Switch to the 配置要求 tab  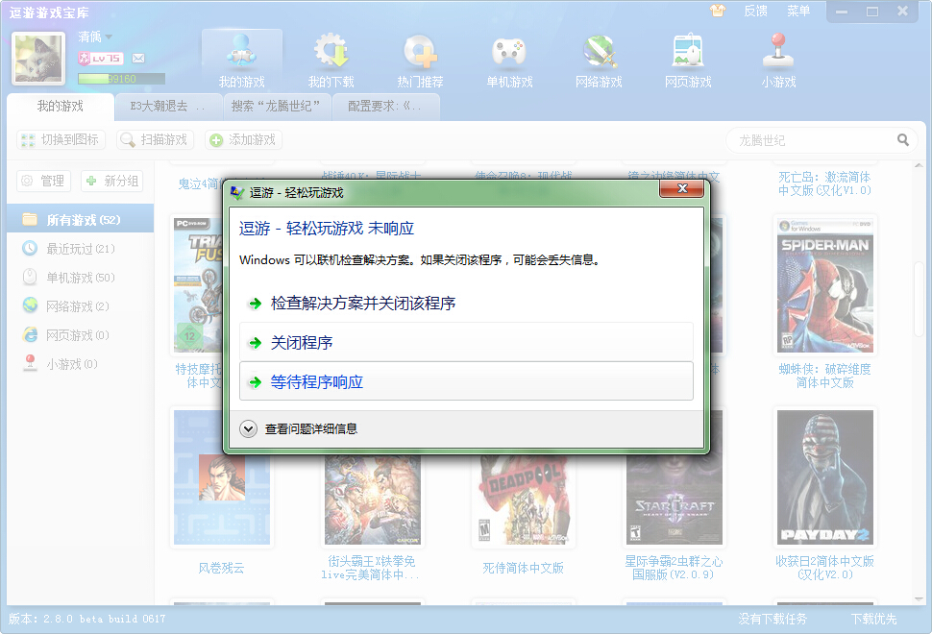pyautogui.click(x=385, y=107)
